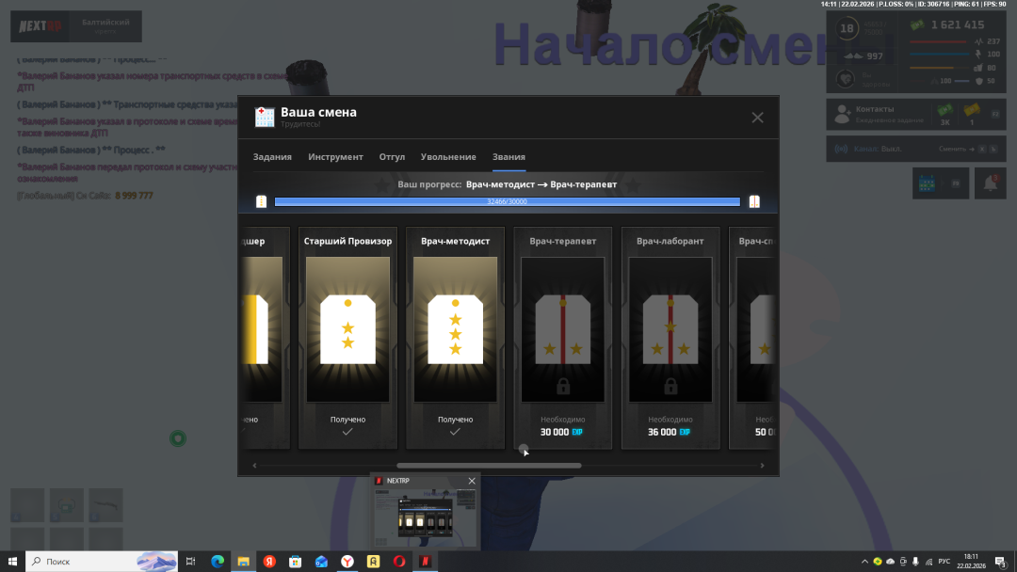Open Opera browser from the taskbar
The width and height of the screenshot is (1017, 572).
[x=399, y=562]
